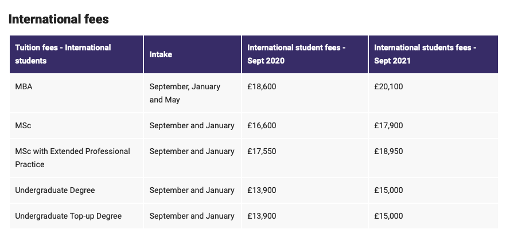Select the MSc intake cell
This screenshot has height=237, width=506.
click(192, 125)
